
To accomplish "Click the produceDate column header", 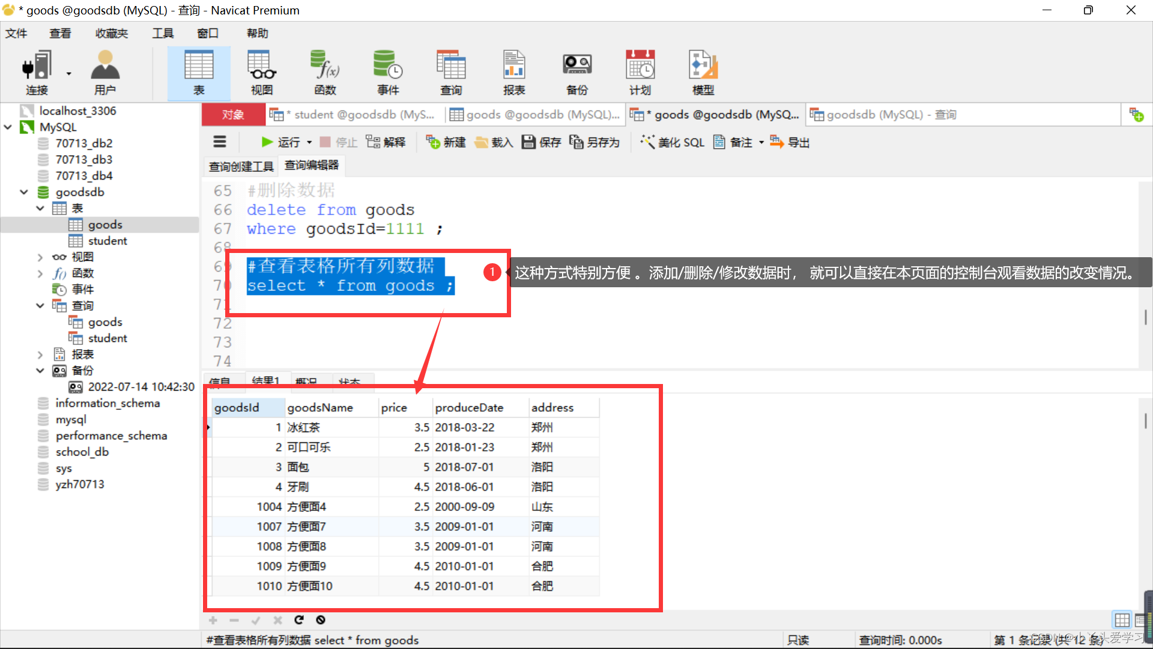I will point(480,407).
